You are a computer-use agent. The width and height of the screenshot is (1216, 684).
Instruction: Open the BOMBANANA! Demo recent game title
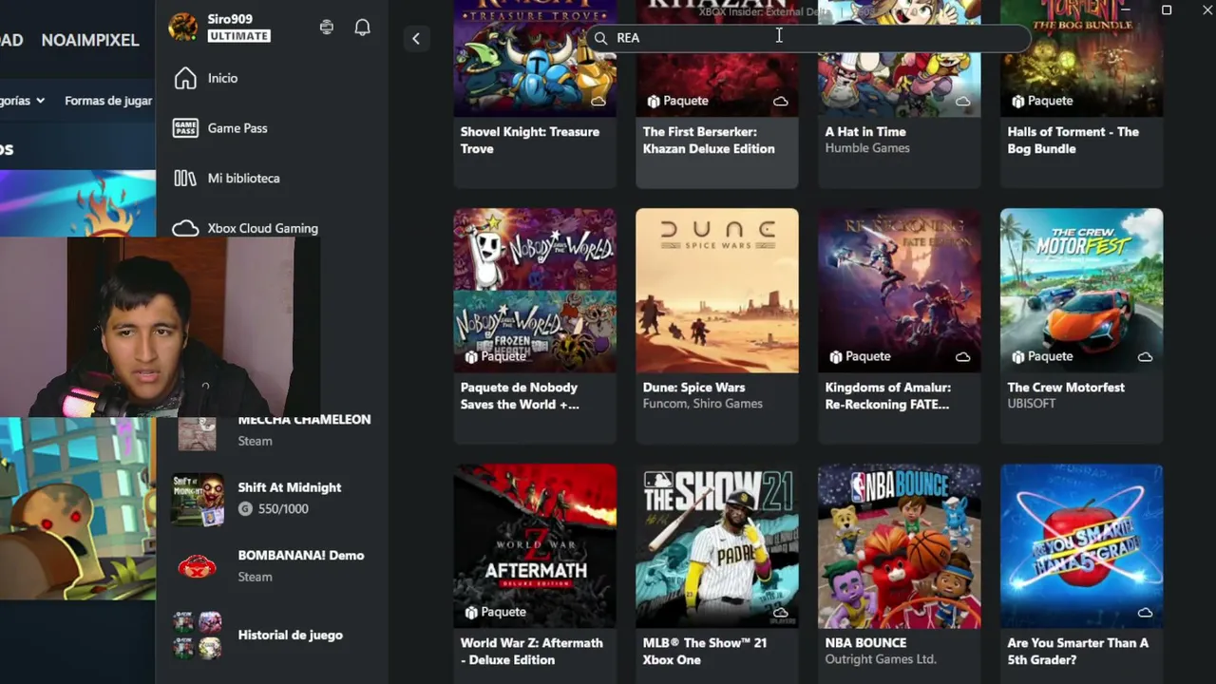point(301,556)
